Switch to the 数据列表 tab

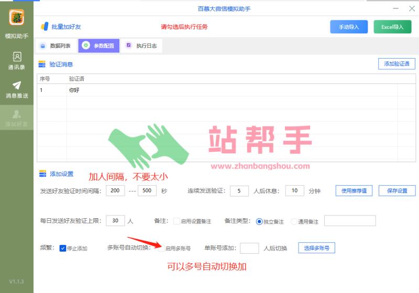coord(56,46)
